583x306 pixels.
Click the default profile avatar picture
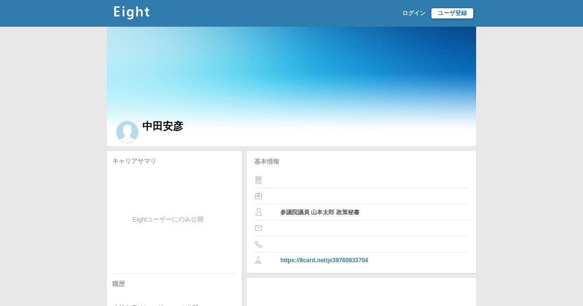[127, 132]
